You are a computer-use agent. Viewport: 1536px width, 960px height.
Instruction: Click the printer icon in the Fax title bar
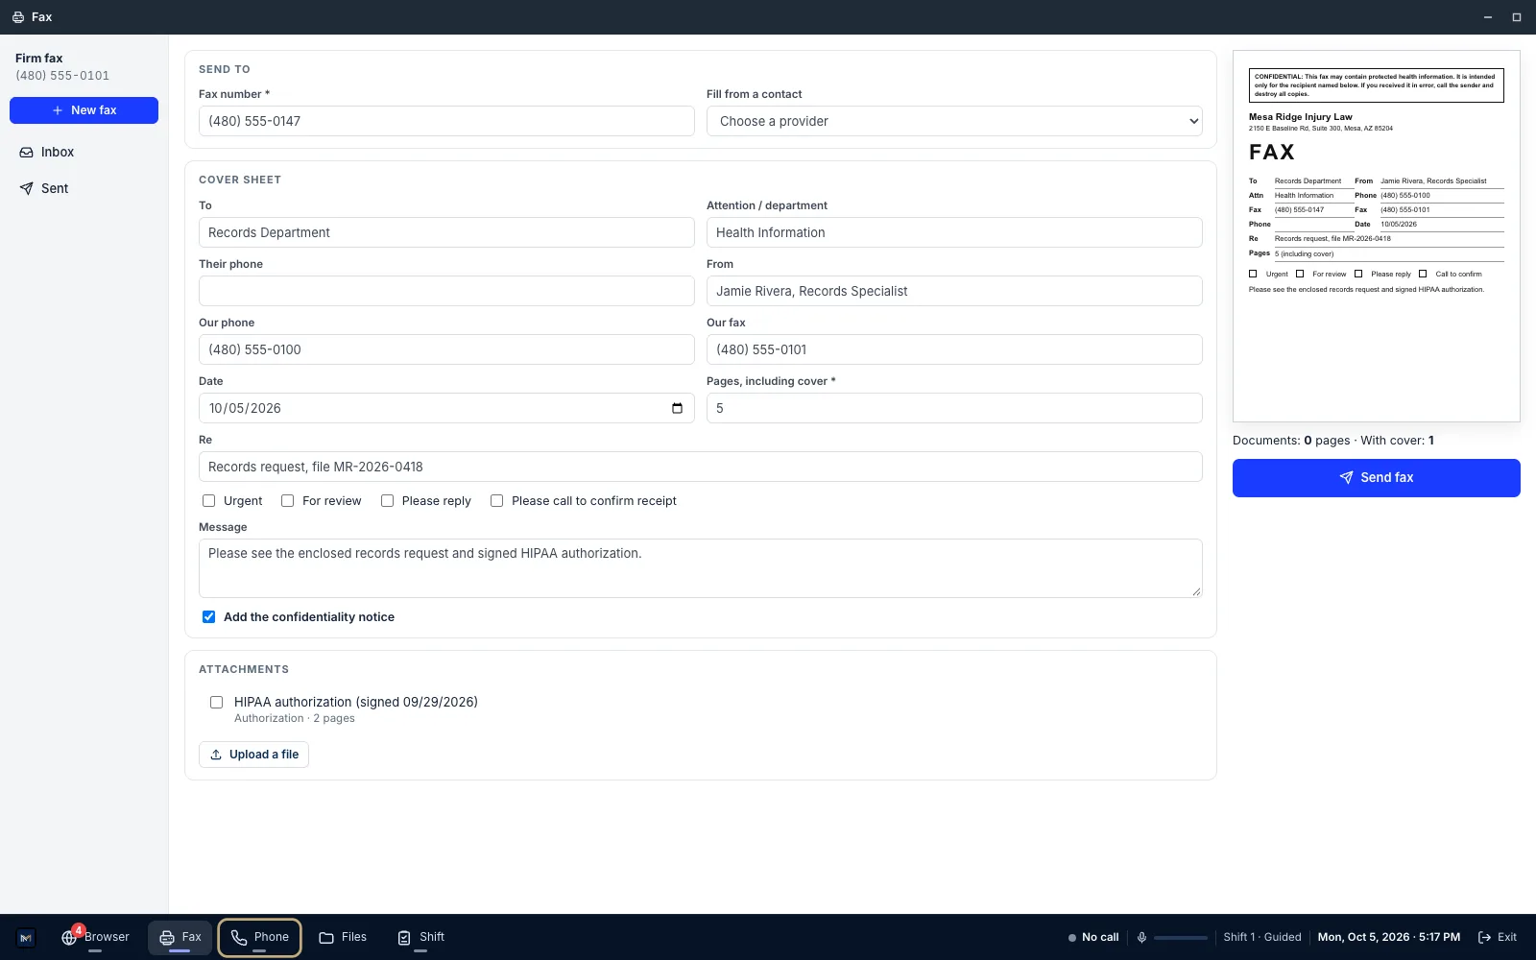(18, 17)
